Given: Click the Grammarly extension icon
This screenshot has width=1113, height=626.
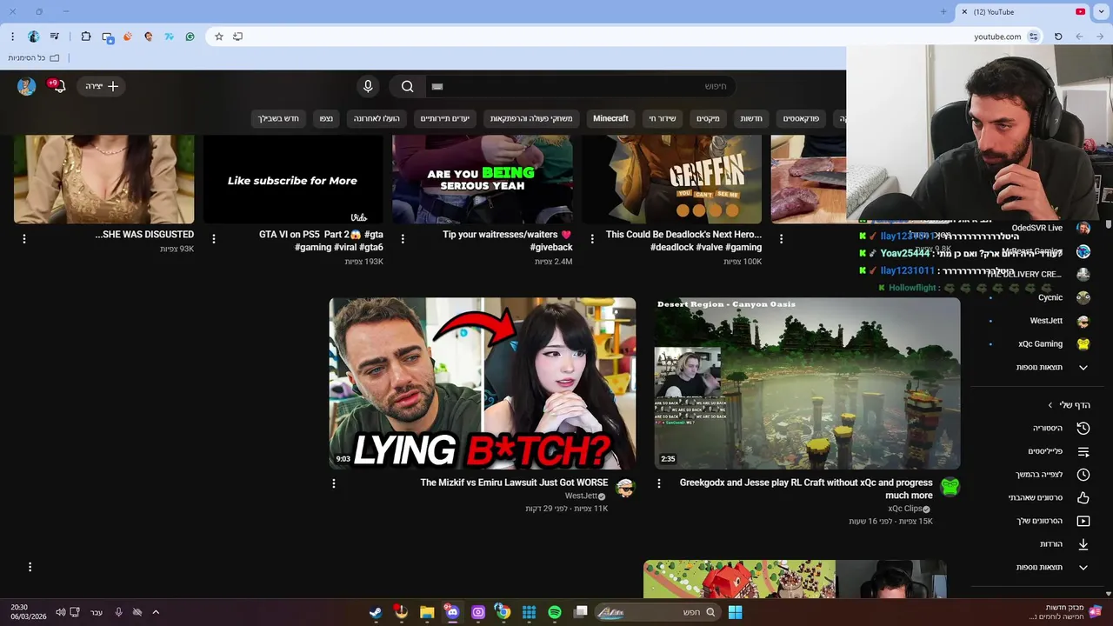Looking at the screenshot, I should coord(190,37).
